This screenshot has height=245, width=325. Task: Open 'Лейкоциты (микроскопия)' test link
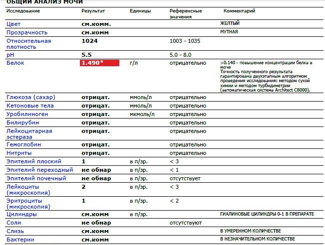click(28, 190)
